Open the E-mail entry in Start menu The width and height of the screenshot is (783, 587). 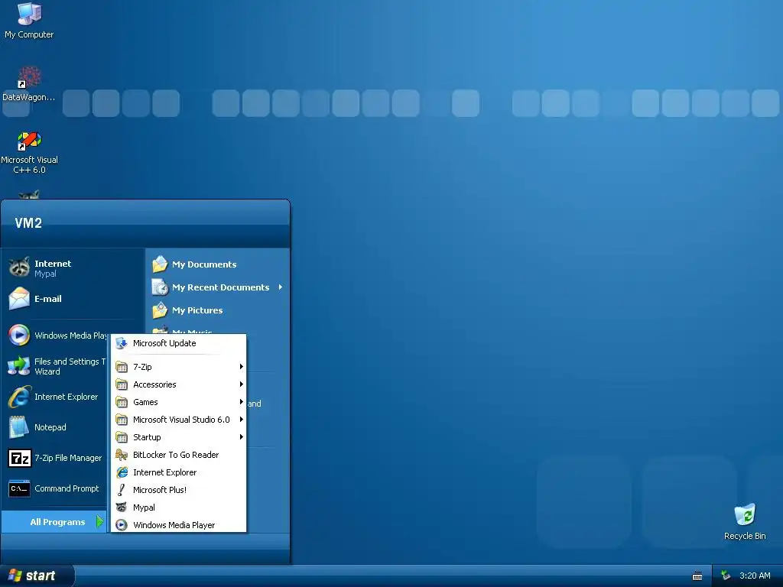[73, 299]
